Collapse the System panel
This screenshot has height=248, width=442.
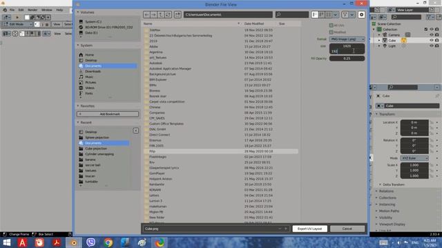click(78, 45)
